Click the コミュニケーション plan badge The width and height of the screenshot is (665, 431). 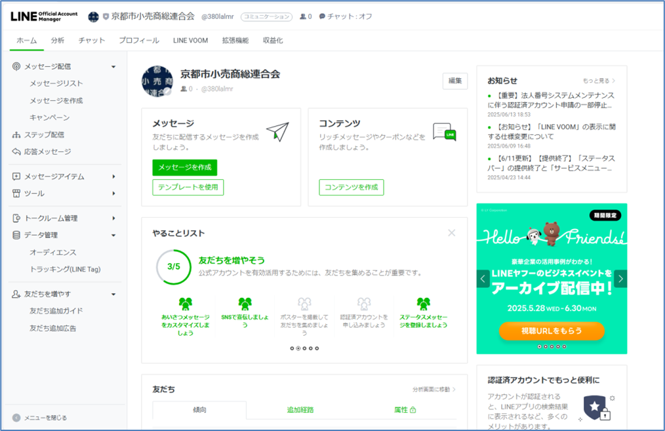click(x=266, y=17)
